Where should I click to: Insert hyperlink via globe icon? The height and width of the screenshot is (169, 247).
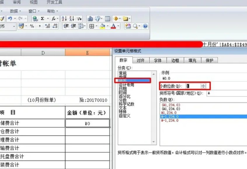pyautogui.click(x=35, y=19)
